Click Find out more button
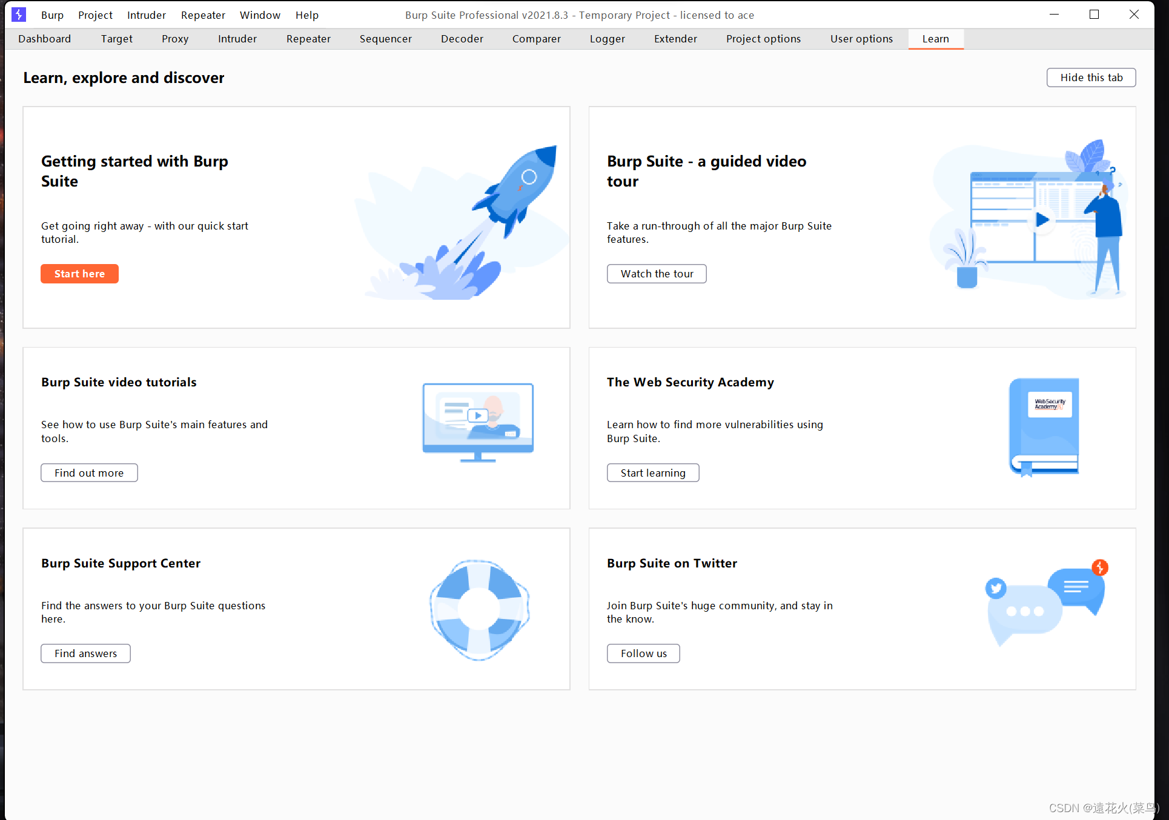1169x820 pixels. click(x=89, y=473)
